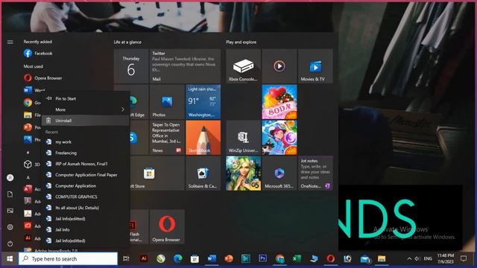Switch to Chrome on the taskbar
477x268 pixels.
point(279,258)
